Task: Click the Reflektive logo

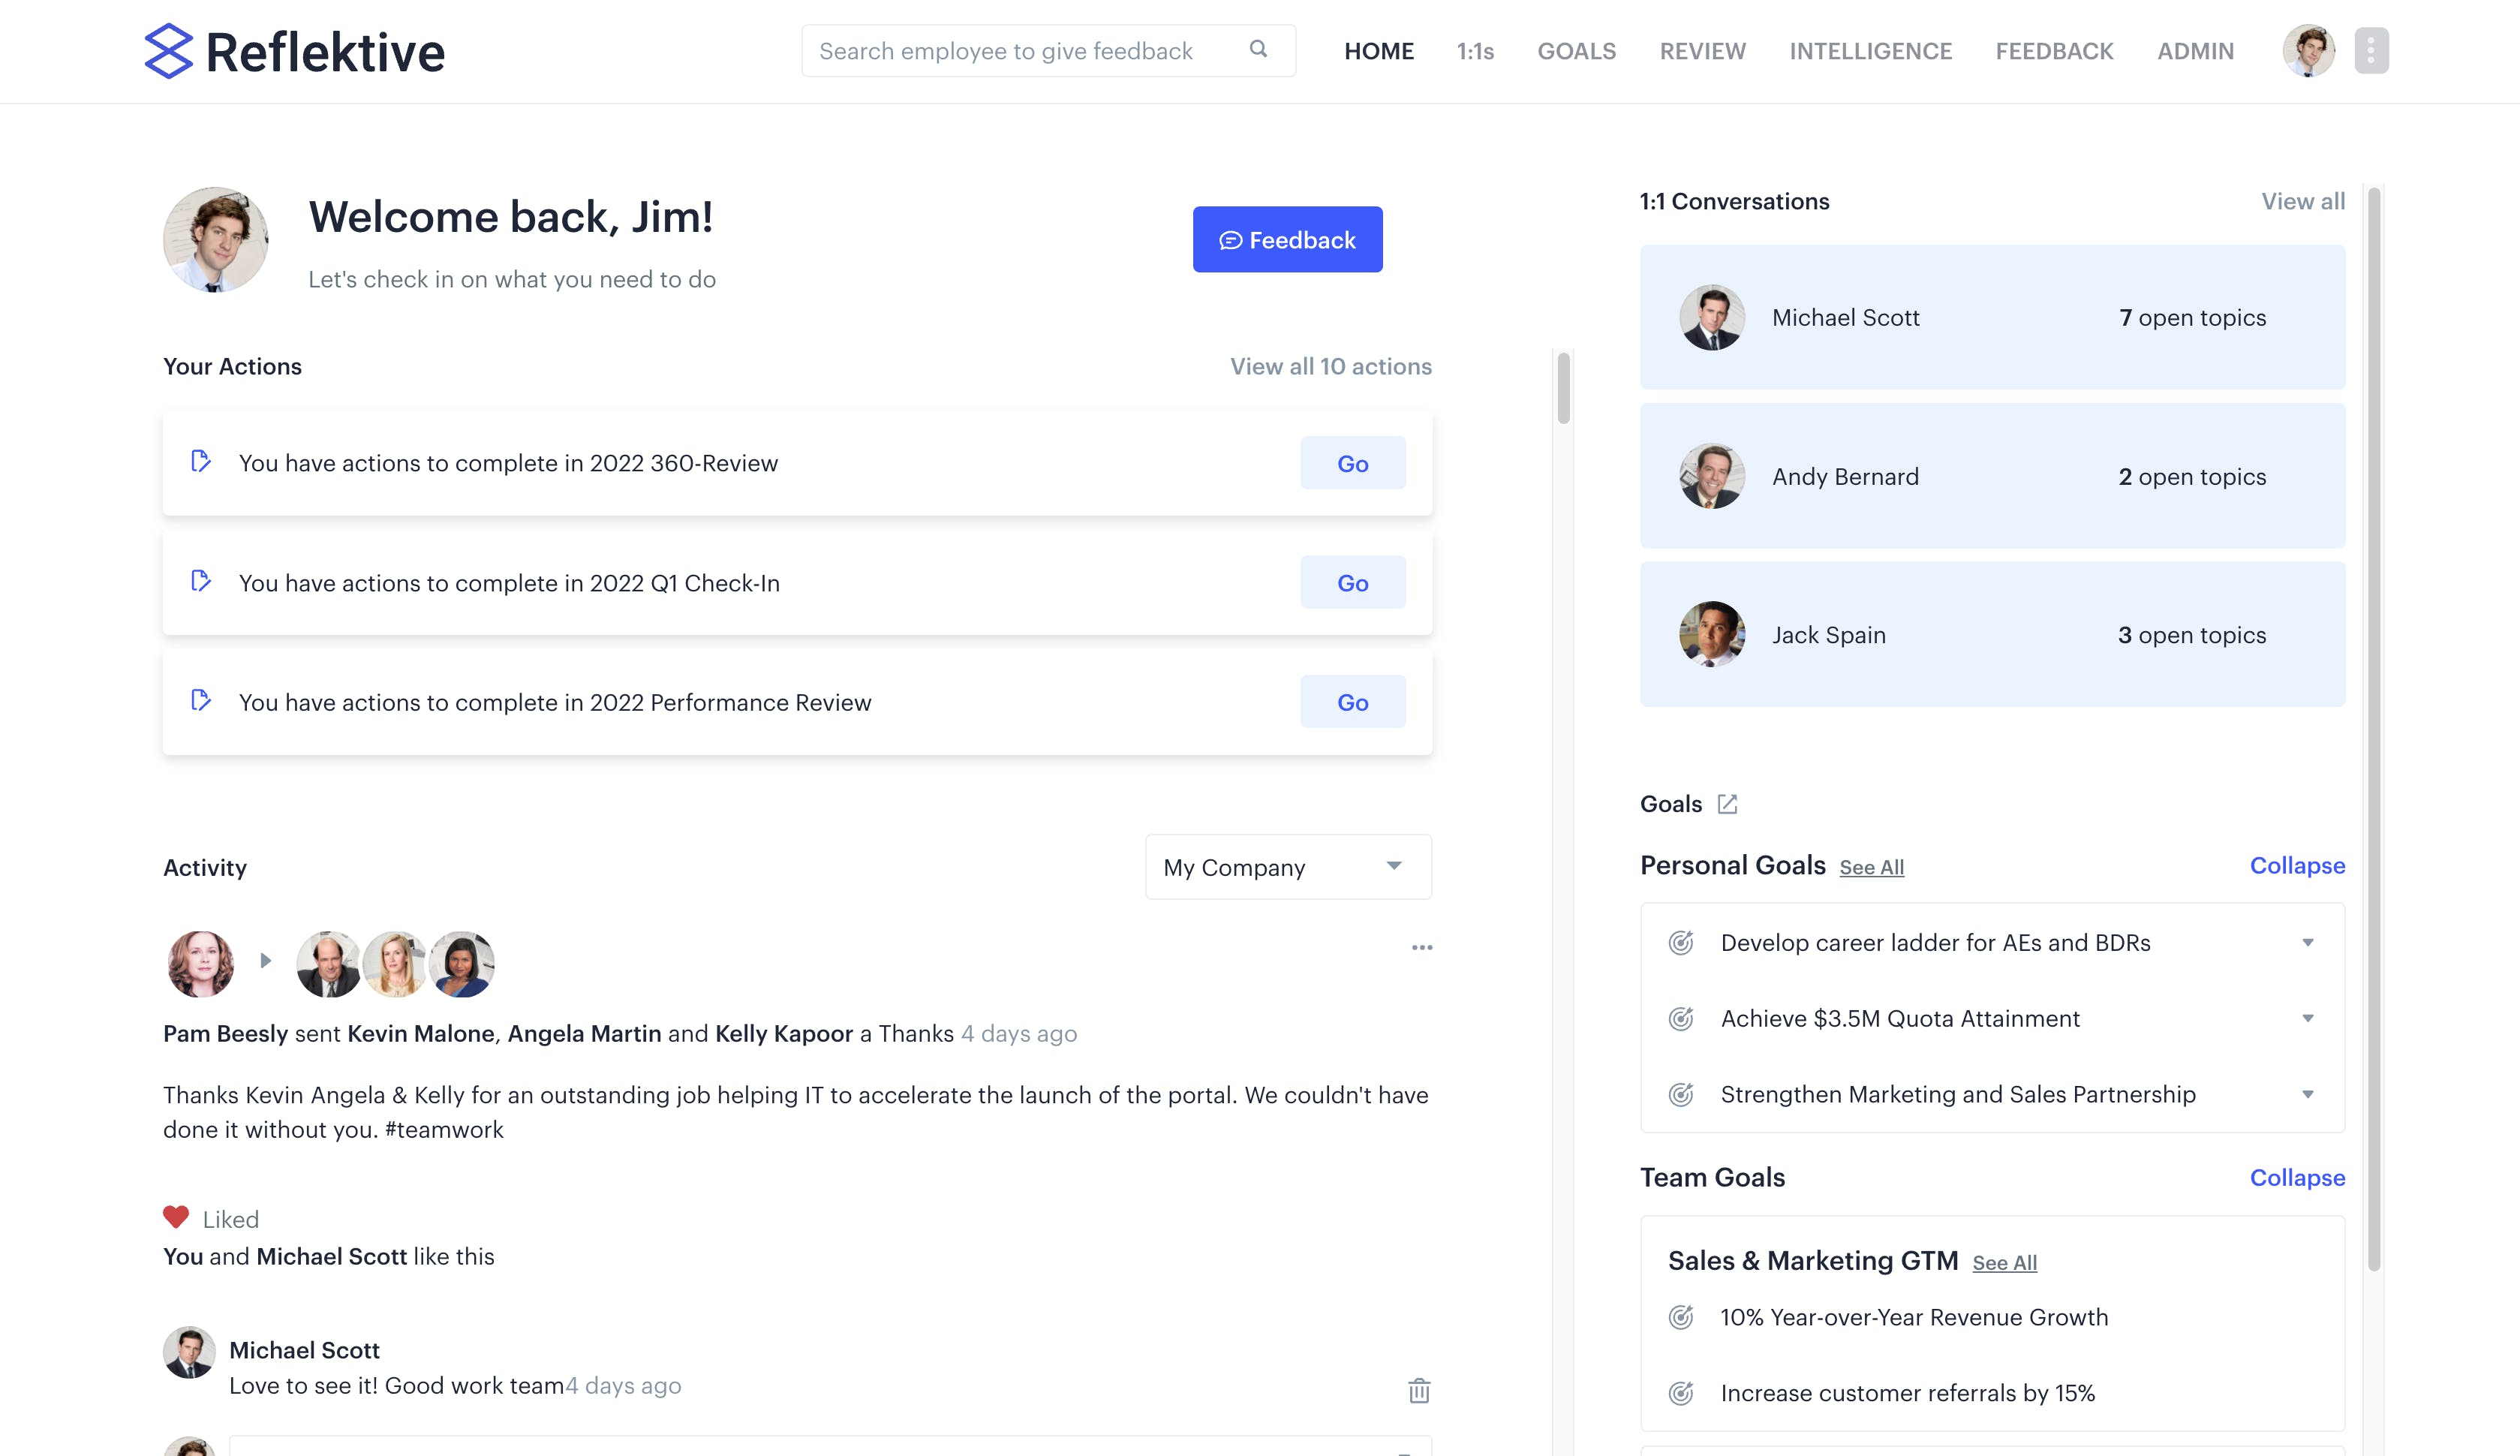Action: tap(294, 51)
